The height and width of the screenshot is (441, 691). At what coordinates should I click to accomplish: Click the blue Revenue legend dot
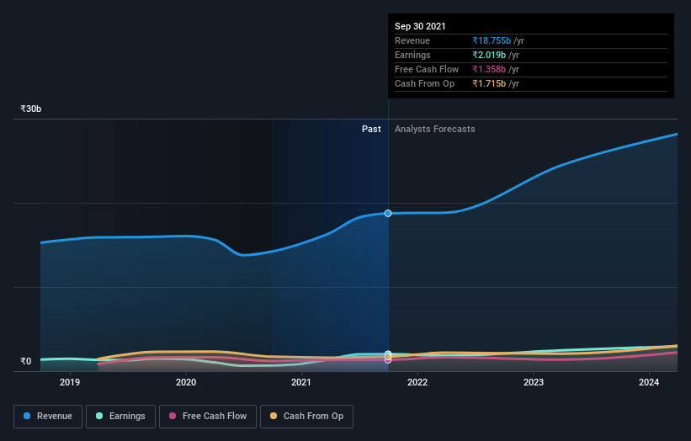point(27,416)
